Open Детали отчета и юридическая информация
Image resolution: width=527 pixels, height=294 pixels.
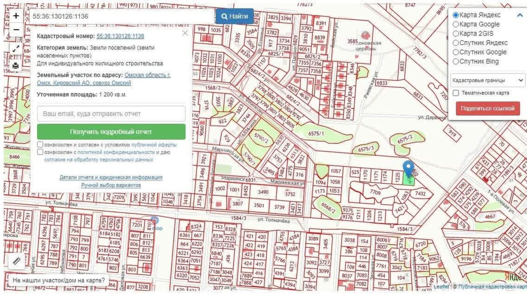point(111,177)
